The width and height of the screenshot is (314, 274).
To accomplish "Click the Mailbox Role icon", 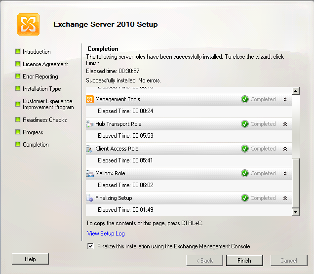I will pos(90,173).
